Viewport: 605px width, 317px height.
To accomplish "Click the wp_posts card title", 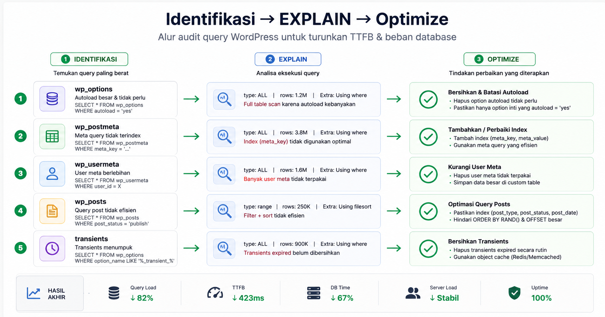I will coord(91,202).
